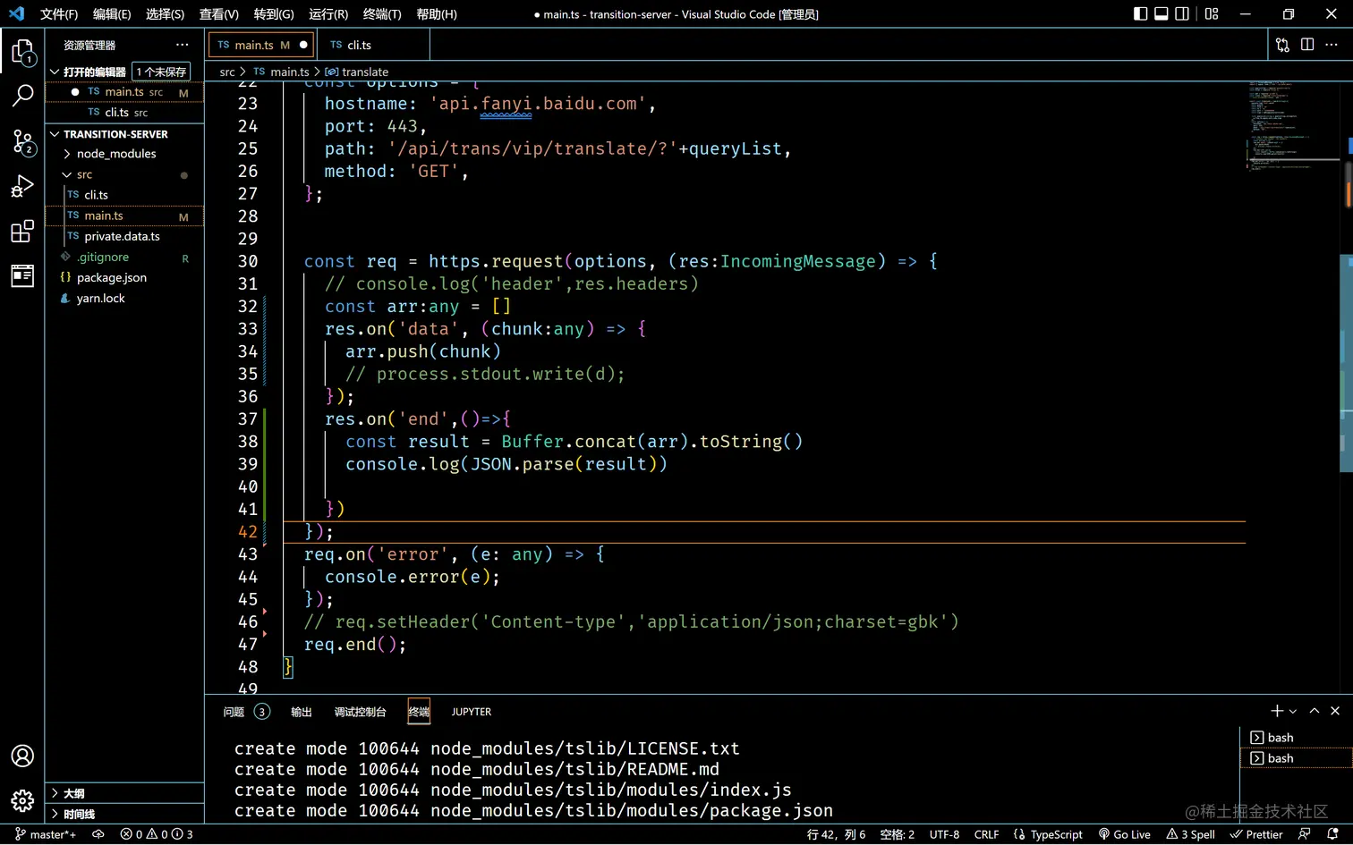The width and height of the screenshot is (1353, 845).
Task: Click feedback icon in status bar
Action: [x=1305, y=834]
